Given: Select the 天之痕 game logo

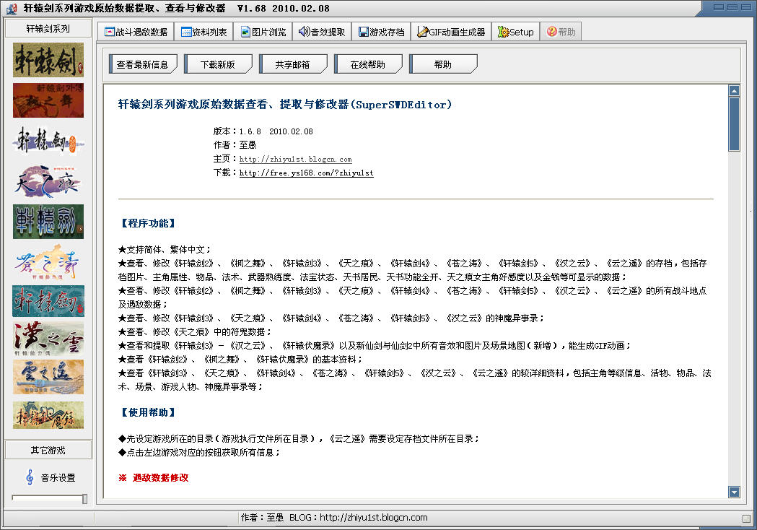Looking at the screenshot, I should coord(48,182).
